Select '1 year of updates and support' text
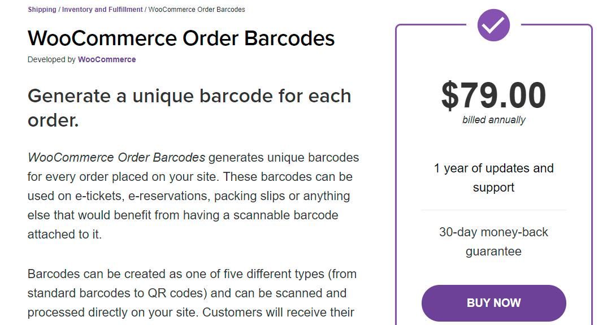607x325 pixels. 493,177
